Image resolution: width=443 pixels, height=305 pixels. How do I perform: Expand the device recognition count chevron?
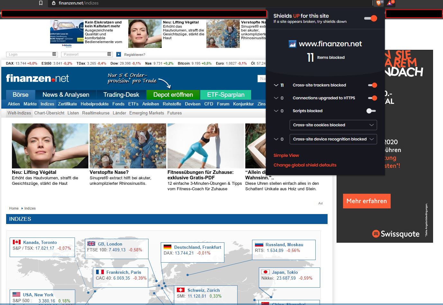click(x=276, y=139)
